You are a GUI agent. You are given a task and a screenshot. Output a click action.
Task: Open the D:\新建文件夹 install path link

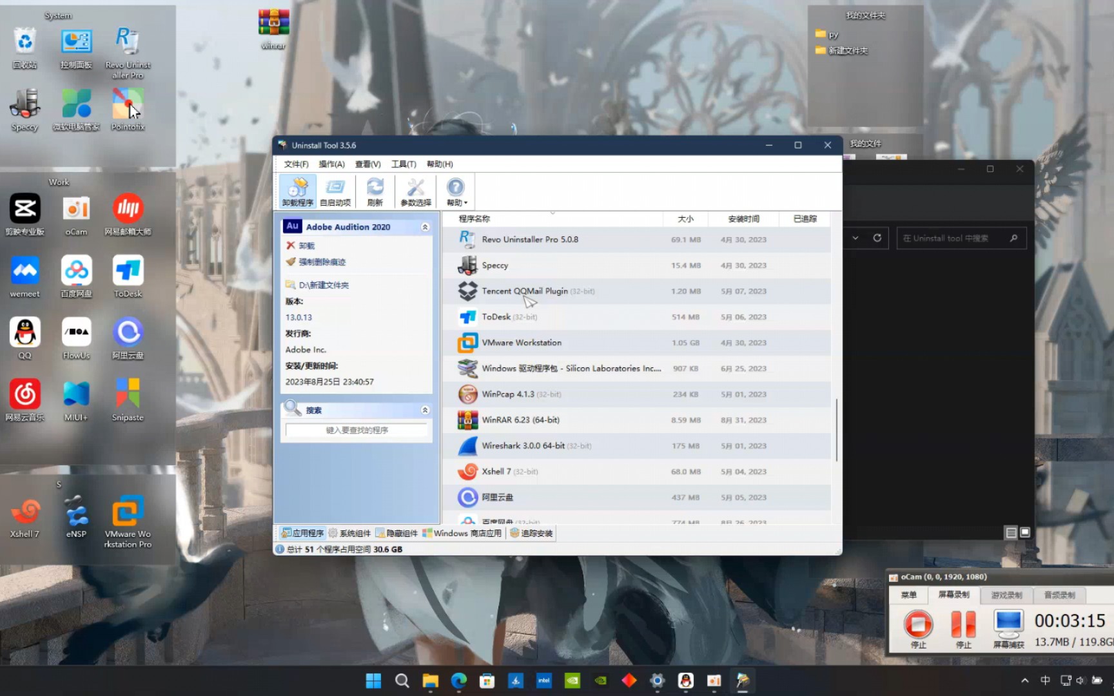[324, 285]
